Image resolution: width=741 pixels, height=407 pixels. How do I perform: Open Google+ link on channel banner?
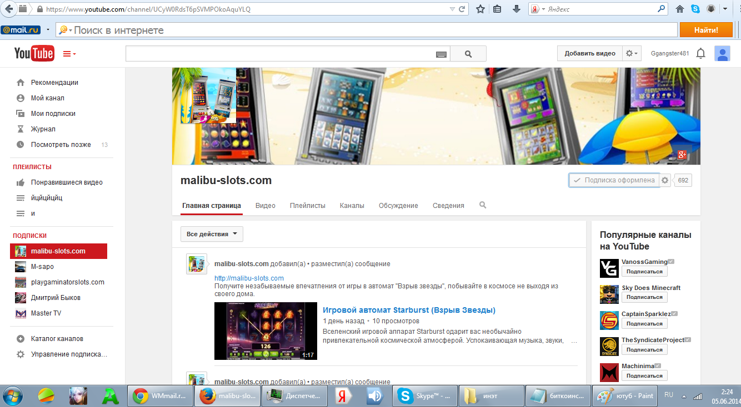pyautogui.click(x=682, y=155)
